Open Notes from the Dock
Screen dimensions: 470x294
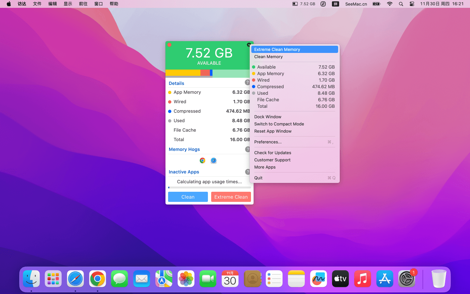point(296,279)
